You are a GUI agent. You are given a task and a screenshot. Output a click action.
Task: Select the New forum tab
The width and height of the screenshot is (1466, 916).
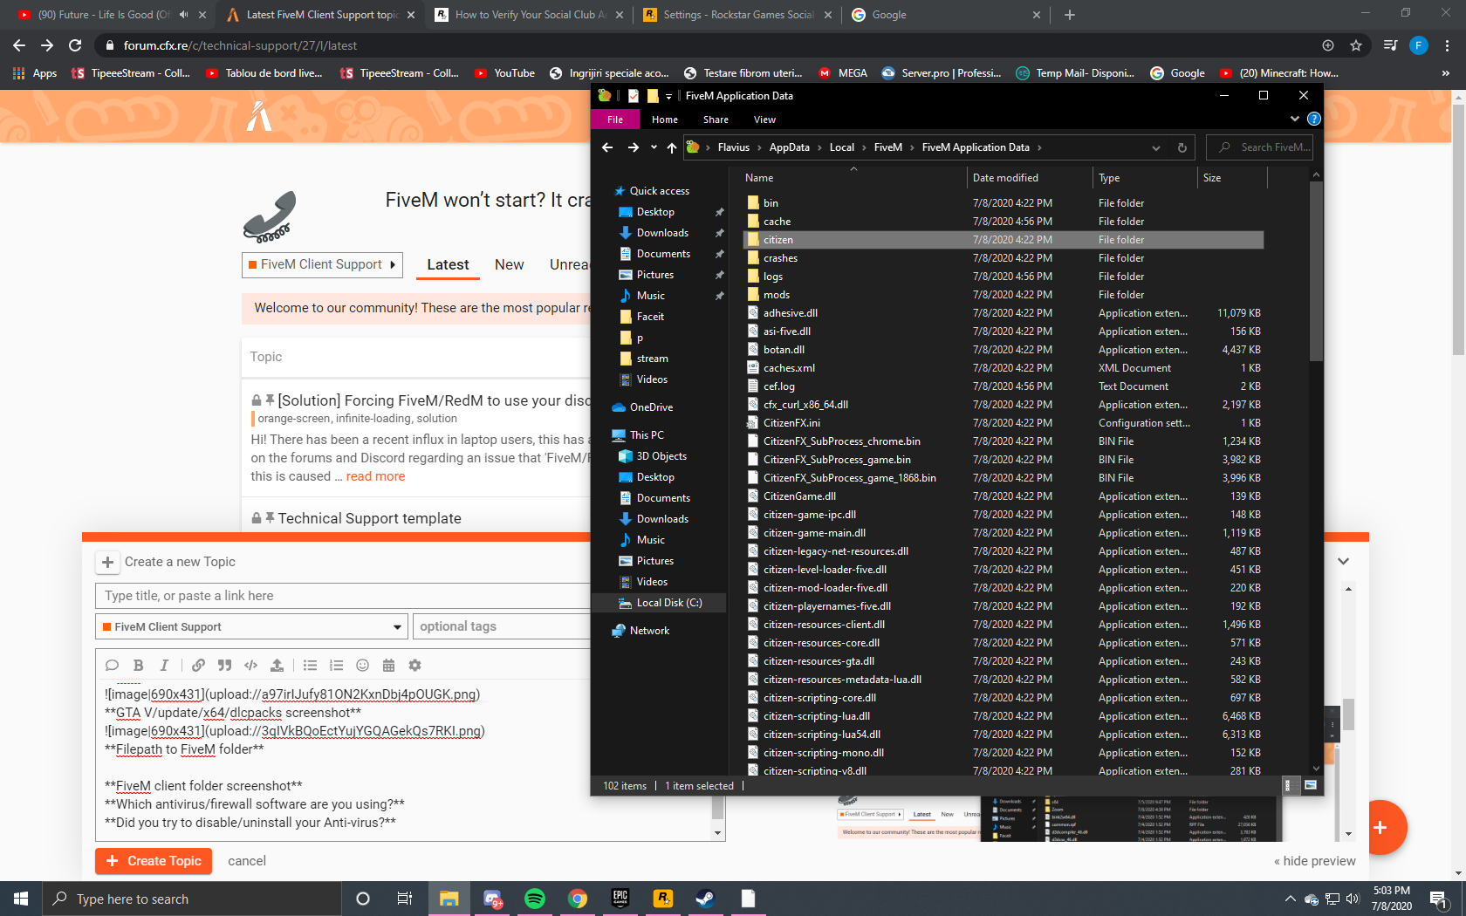[x=510, y=264]
